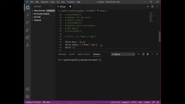
Task: Split the terminal panel
Action: pyautogui.click(x=143, y=54)
